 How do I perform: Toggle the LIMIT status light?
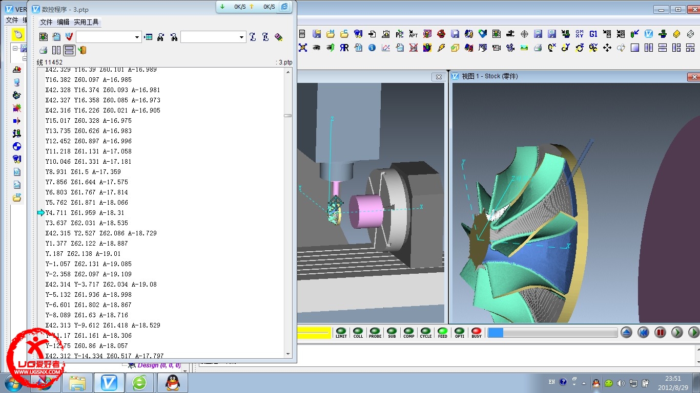click(341, 333)
